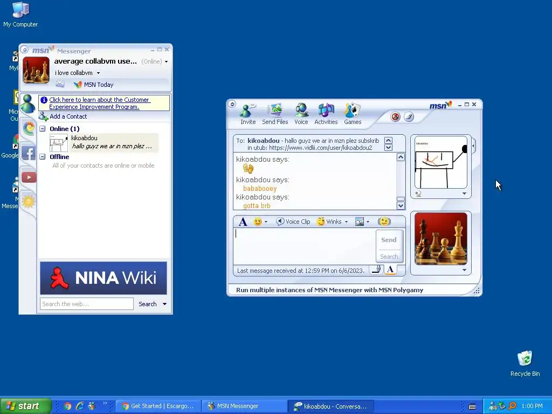Open the emoticon dropdown arrow
The image size is (552, 414).
pyautogui.click(x=266, y=222)
